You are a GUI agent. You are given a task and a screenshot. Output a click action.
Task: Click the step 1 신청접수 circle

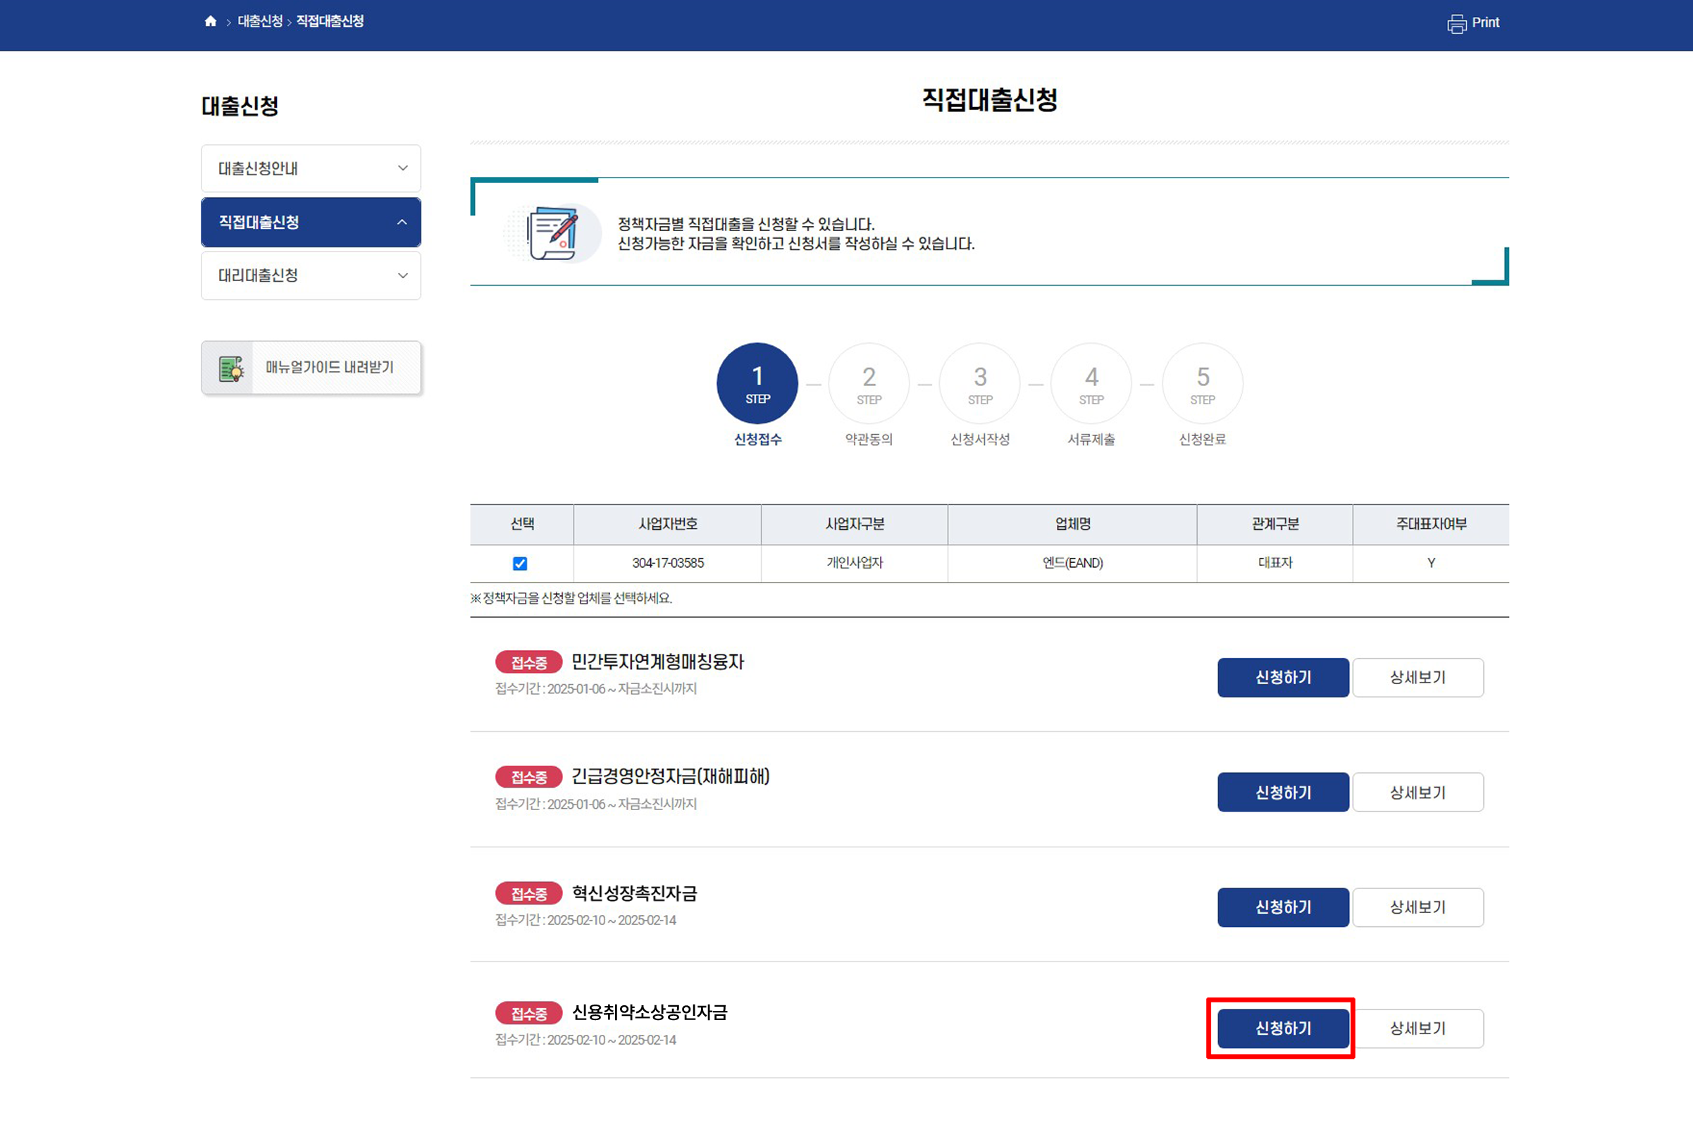click(757, 383)
